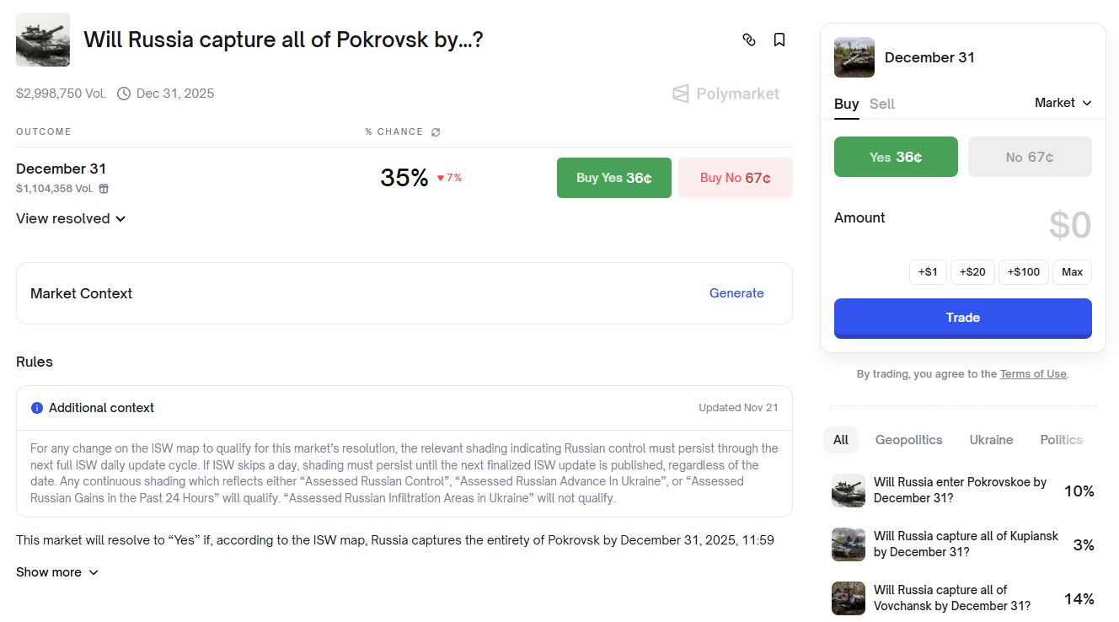Open the Market order type dropdown
Image resolution: width=1119 pixels, height=622 pixels.
(x=1063, y=103)
